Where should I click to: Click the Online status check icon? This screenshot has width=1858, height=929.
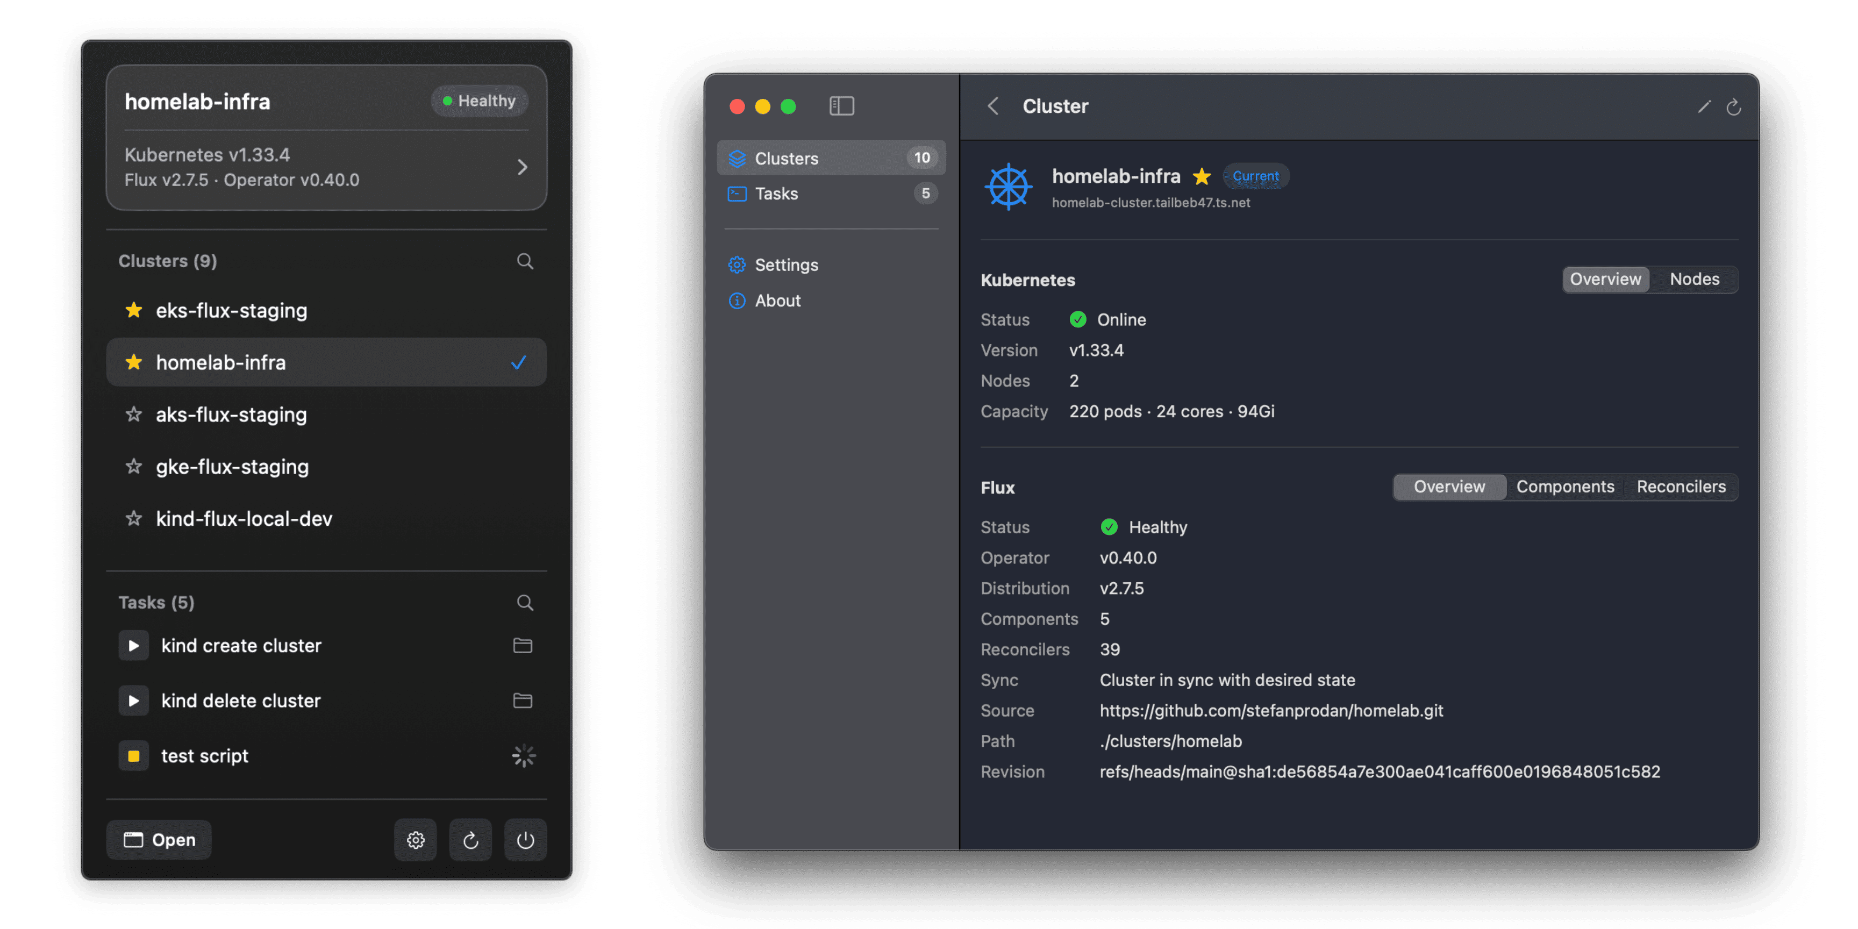coord(1077,319)
